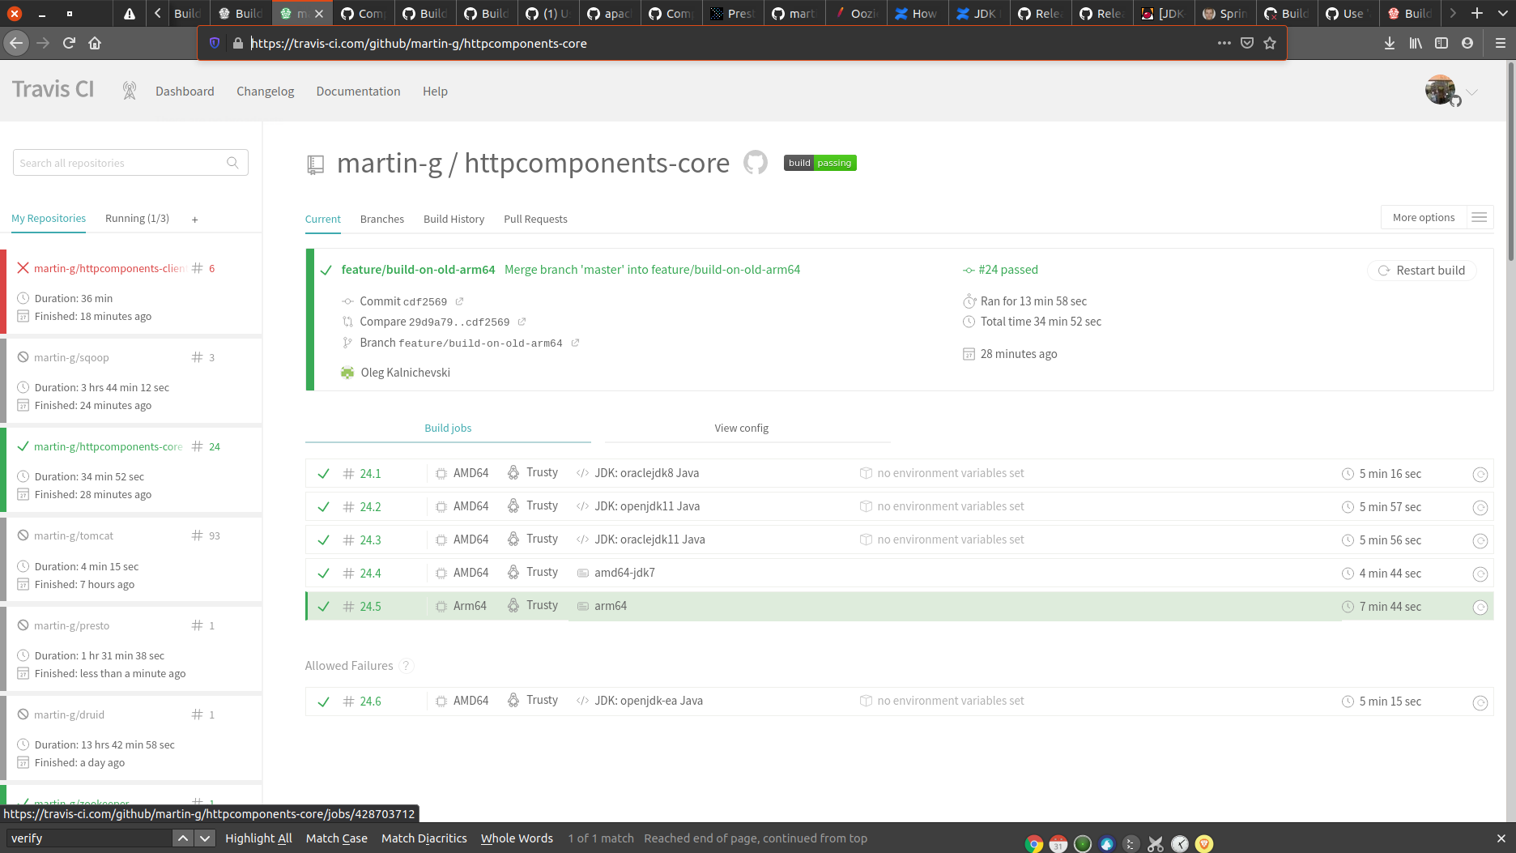Open the GitHub repository icon next to httpcomponents-core
This screenshot has height=853, width=1516.
tap(755, 163)
